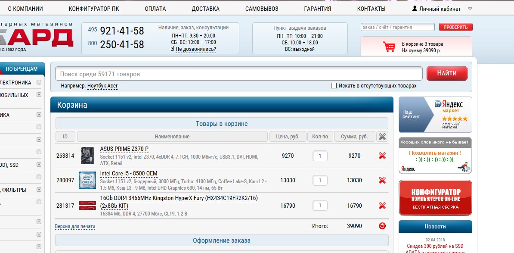Switch to the По брендам tab

click(22, 69)
